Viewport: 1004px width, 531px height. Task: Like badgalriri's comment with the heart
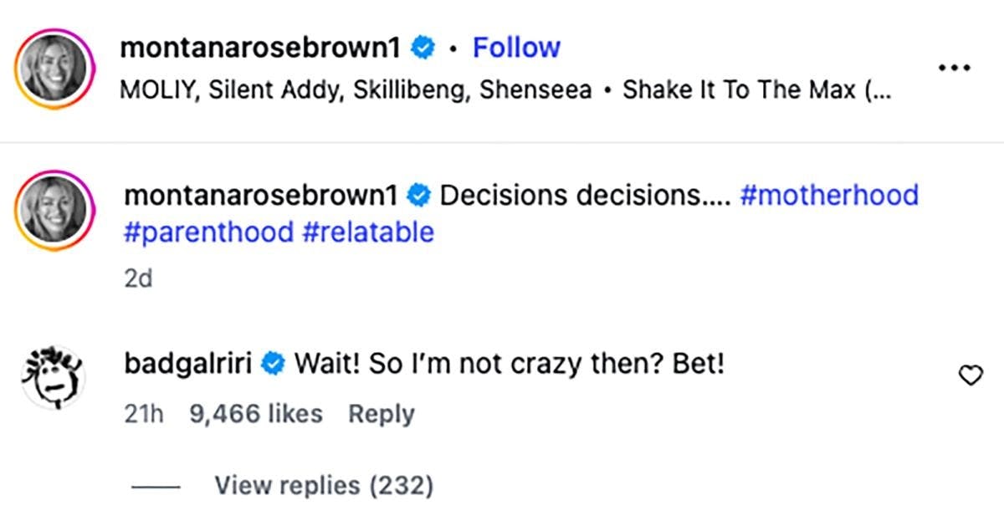970,377
